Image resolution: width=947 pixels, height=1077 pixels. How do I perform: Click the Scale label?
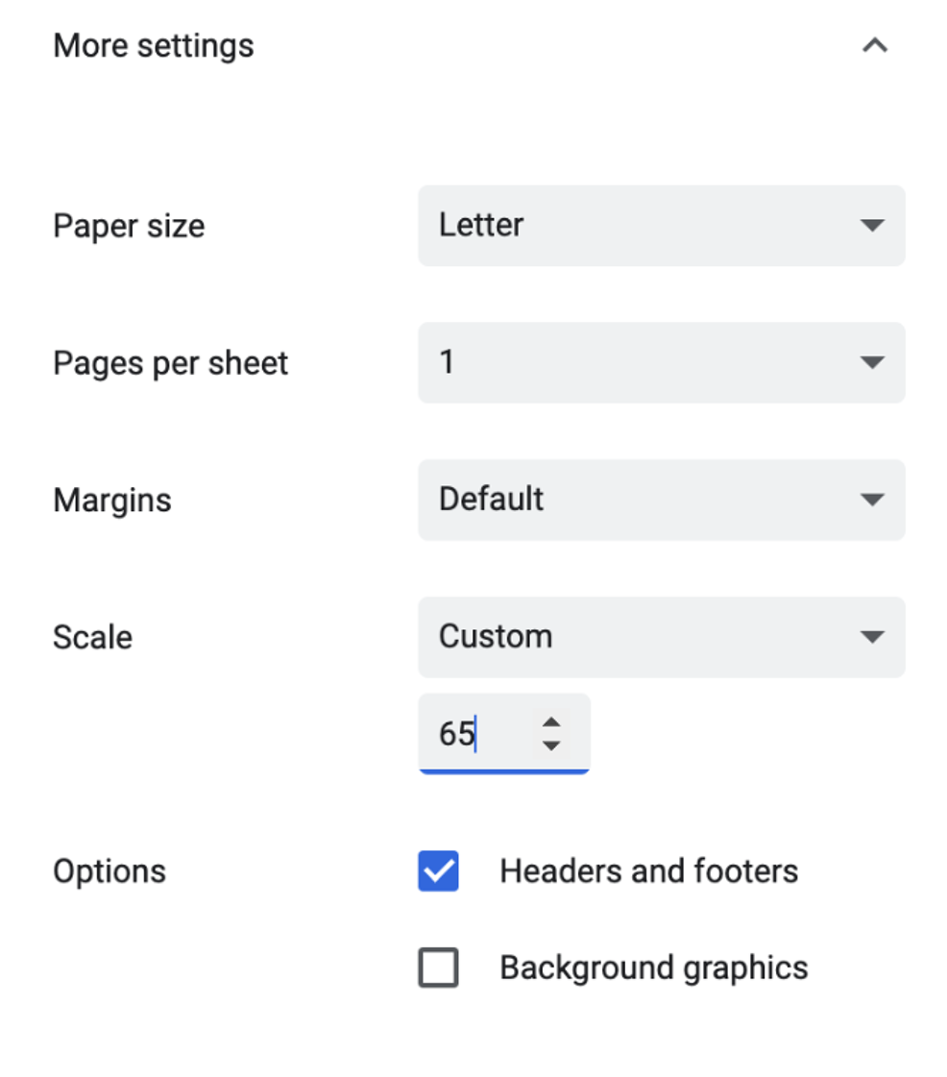tap(93, 637)
